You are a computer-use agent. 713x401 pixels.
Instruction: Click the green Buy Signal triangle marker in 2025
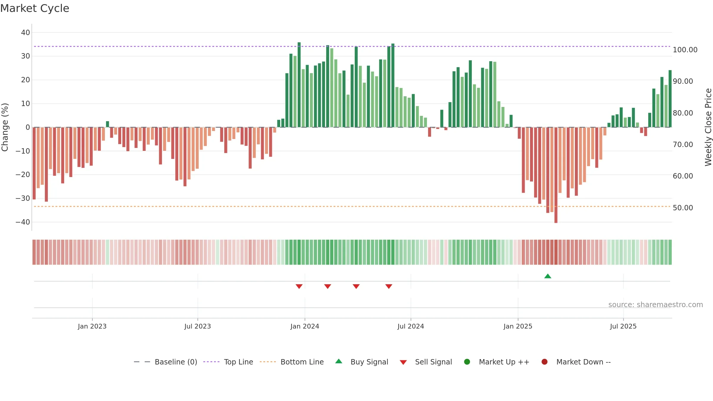[548, 276]
